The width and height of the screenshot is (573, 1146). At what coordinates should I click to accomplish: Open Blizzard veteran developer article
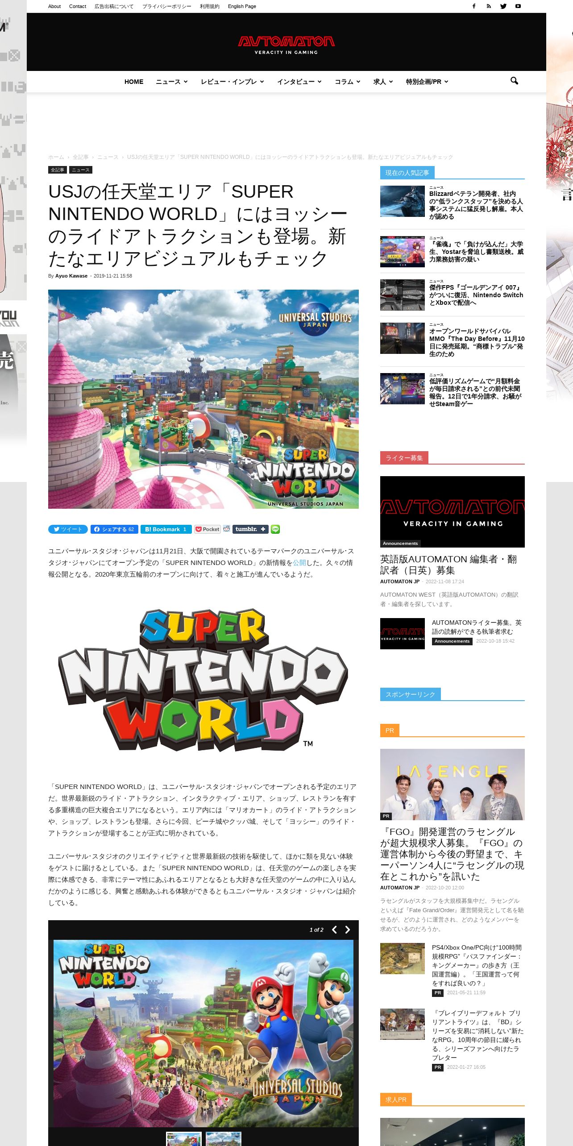tap(476, 205)
